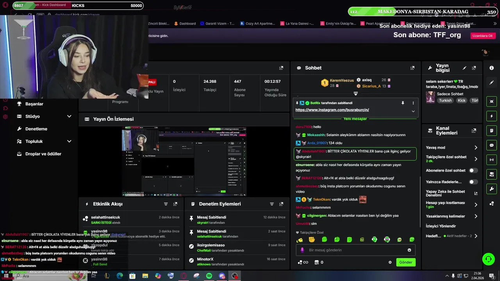Image resolution: width=500 pixels, height=281 pixels.
Task: Edit Yayın bilgisi with pencil icon
Action: click(464, 68)
